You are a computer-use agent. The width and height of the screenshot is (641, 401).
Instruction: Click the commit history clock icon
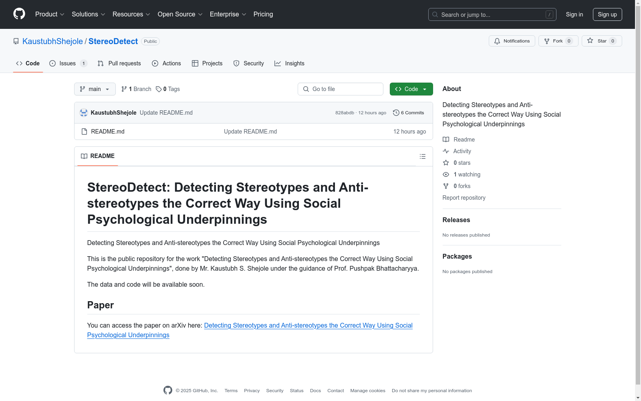396,113
